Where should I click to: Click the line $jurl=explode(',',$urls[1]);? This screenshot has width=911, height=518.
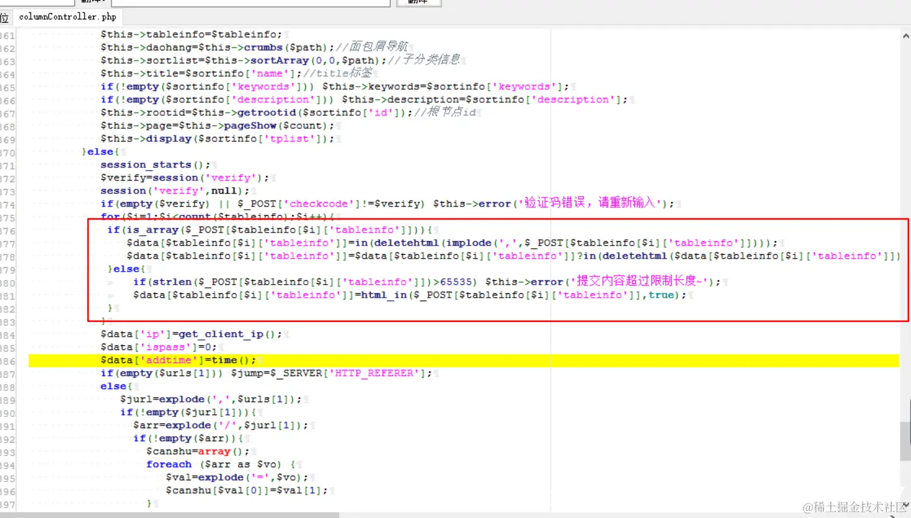211,399
